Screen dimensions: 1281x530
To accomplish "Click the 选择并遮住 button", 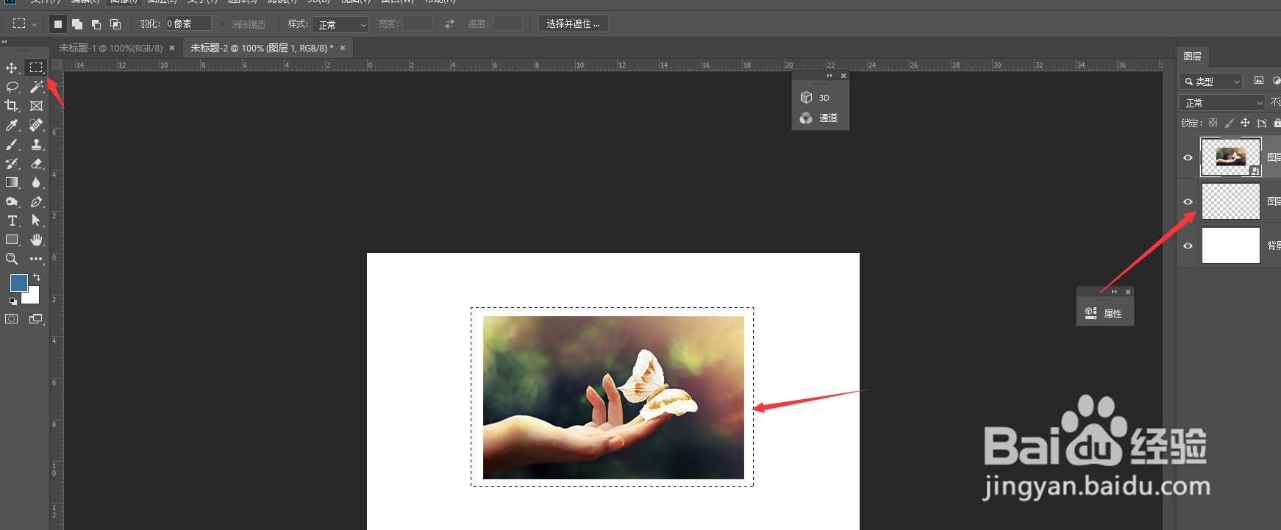I will (x=573, y=24).
